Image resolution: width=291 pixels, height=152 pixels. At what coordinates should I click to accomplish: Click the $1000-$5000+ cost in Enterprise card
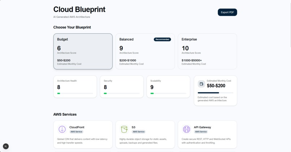(x=192, y=60)
